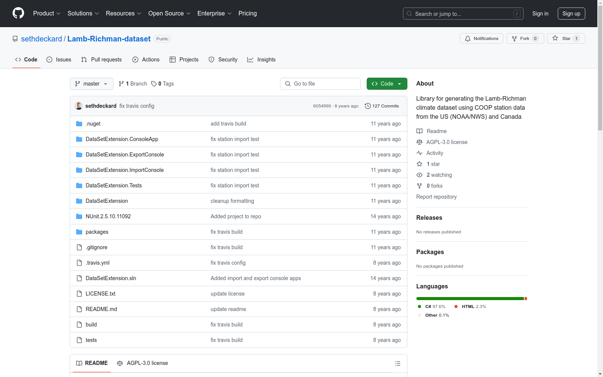603x377 pixels.
Task: Open the Lamb-Richman-dataset repository link
Action: pos(109,39)
